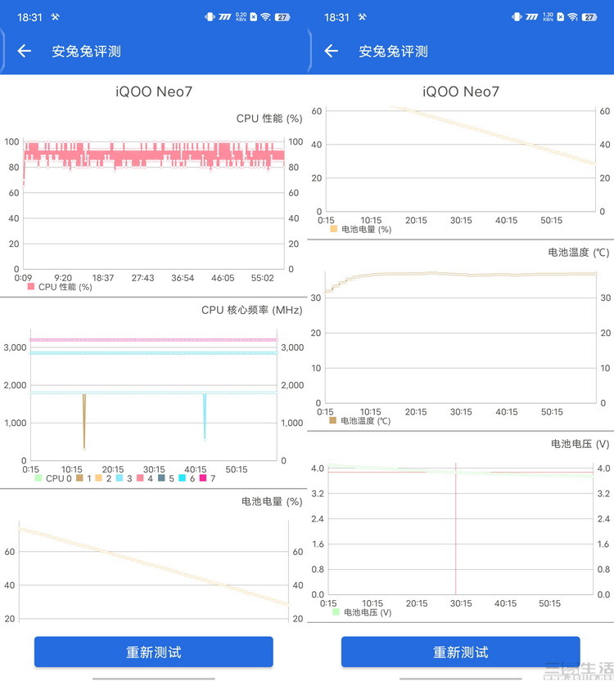Click the 重新测试 button on the left screen
Image resolution: width=614 pixels, height=681 pixels.
pyautogui.click(x=154, y=652)
